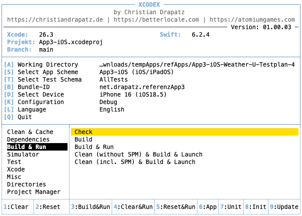Choose the Build action in list
This screenshot has width=302, height=216.
click(83, 140)
